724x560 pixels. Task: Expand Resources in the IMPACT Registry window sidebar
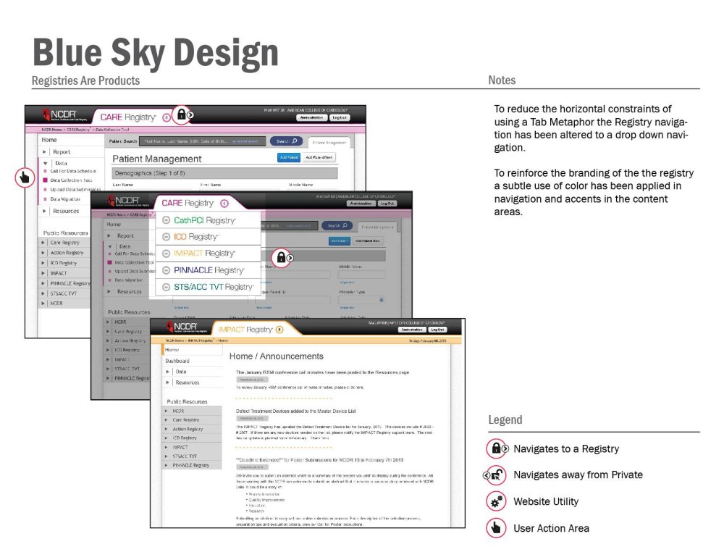168,383
